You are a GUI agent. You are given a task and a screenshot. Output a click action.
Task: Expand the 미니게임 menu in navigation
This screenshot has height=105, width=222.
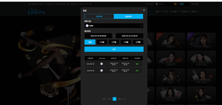tap(174, 11)
